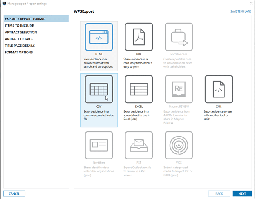
Task: Click the Identifiers card icon
Action: pyautogui.click(x=99, y=145)
